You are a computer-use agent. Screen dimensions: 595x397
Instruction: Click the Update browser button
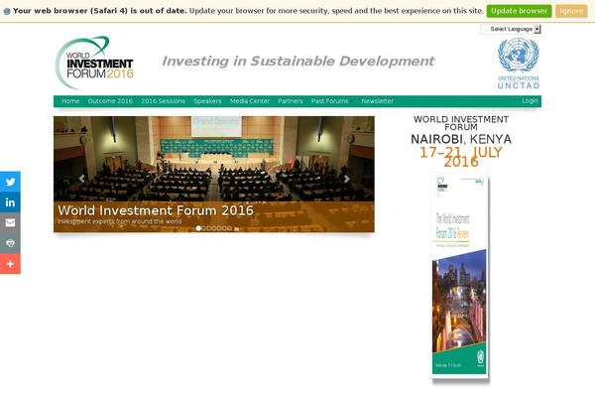(x=519, y=11)
